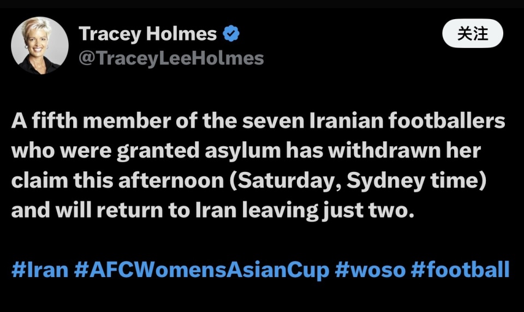The height and width of the screenshot is (312, 524).
Task: Follow the #AFCWomensAsianCup hashtag link
Action: point(201,270)
